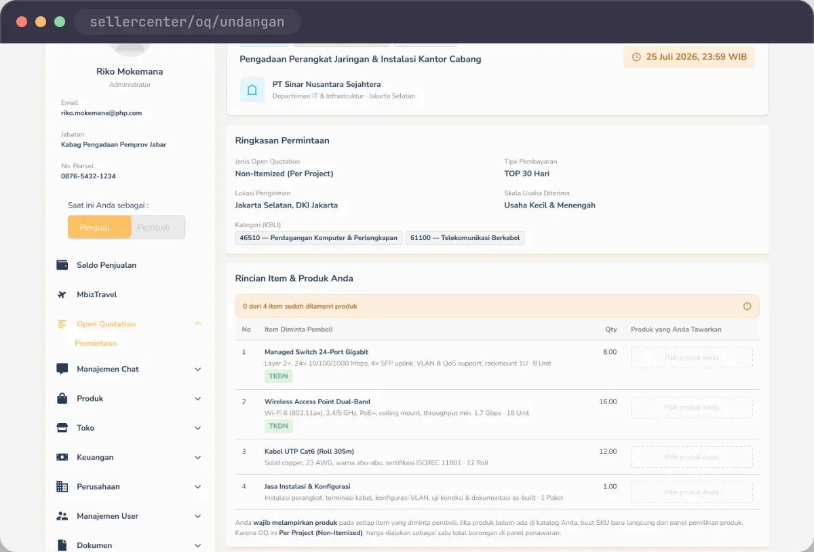814x552 pixels.
Task: Click the Saldo Penjualan wallet icon
Action: (62, 265)
